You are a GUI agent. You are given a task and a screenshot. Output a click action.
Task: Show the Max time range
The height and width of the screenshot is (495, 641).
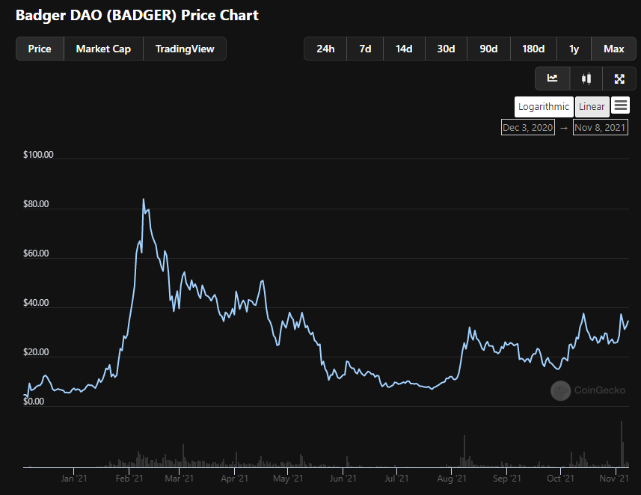[613, 49]
